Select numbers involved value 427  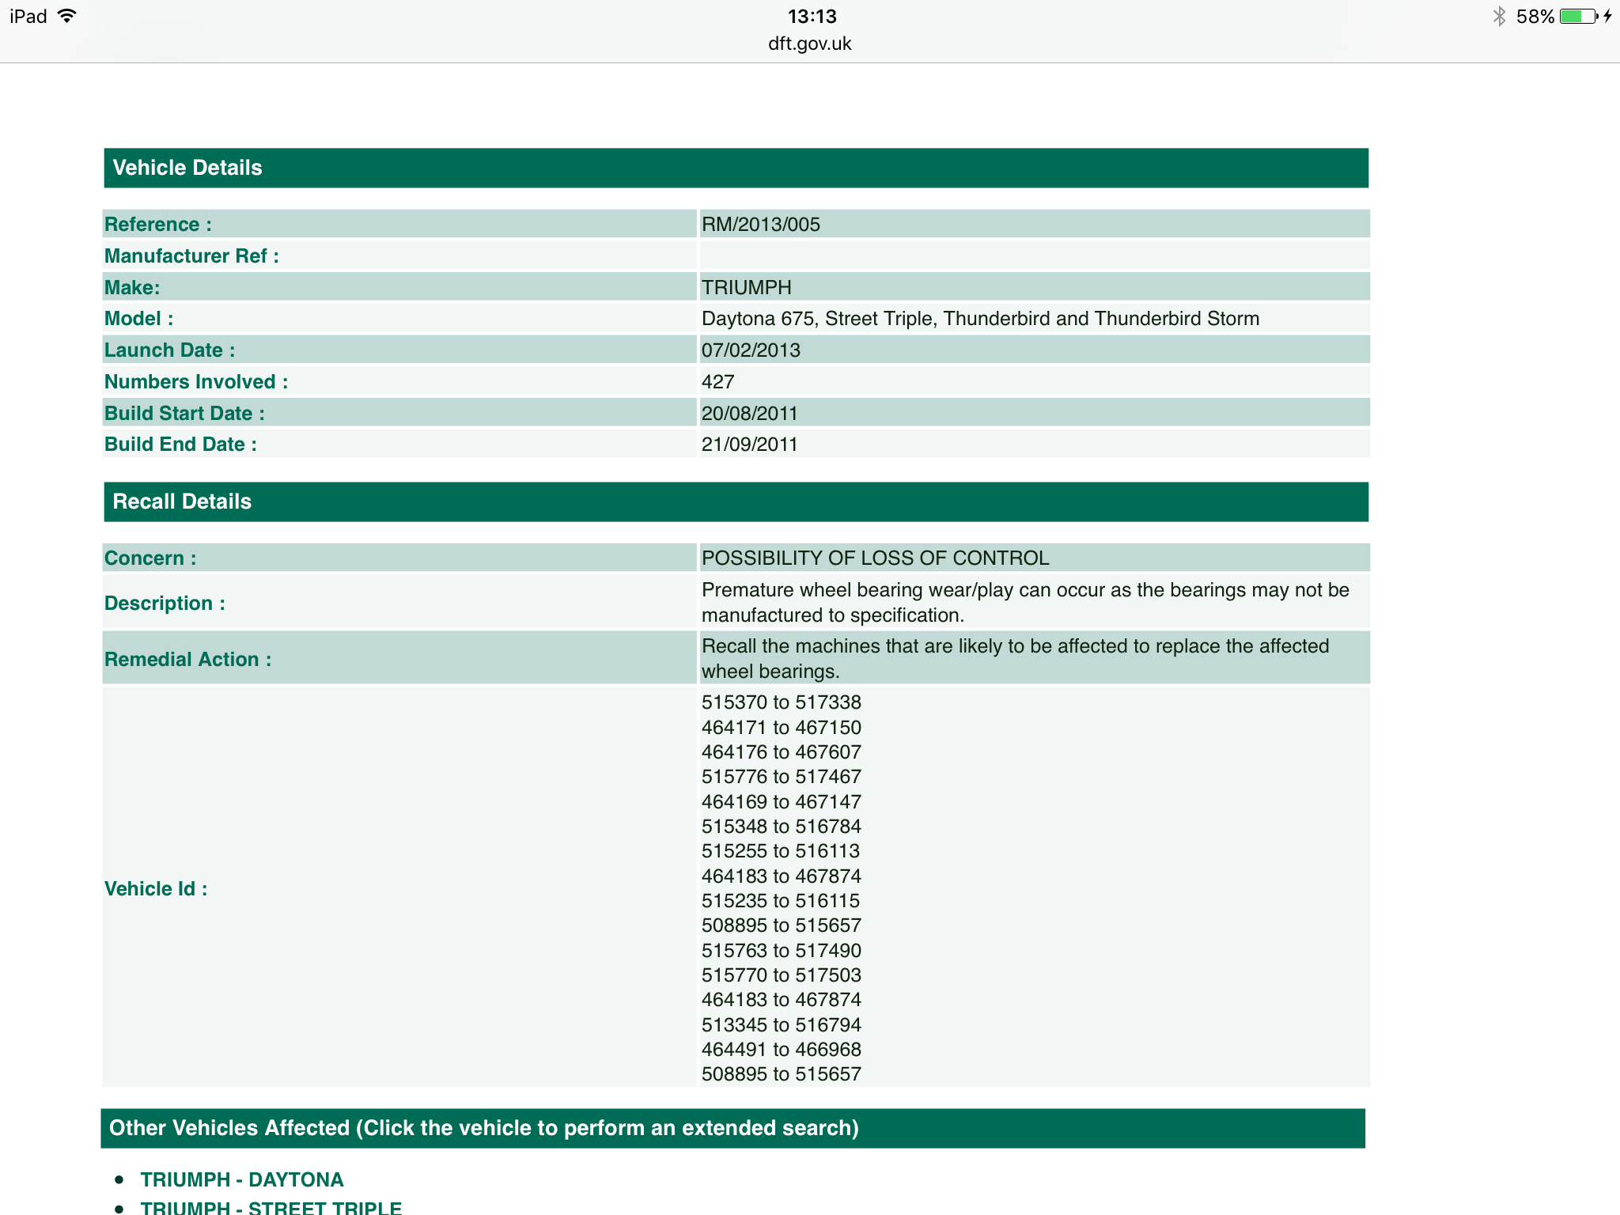tap(718, 382)
